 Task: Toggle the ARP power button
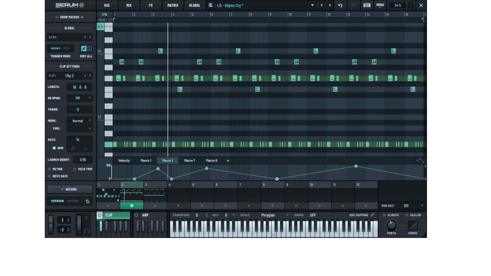[x=137, y=215]
